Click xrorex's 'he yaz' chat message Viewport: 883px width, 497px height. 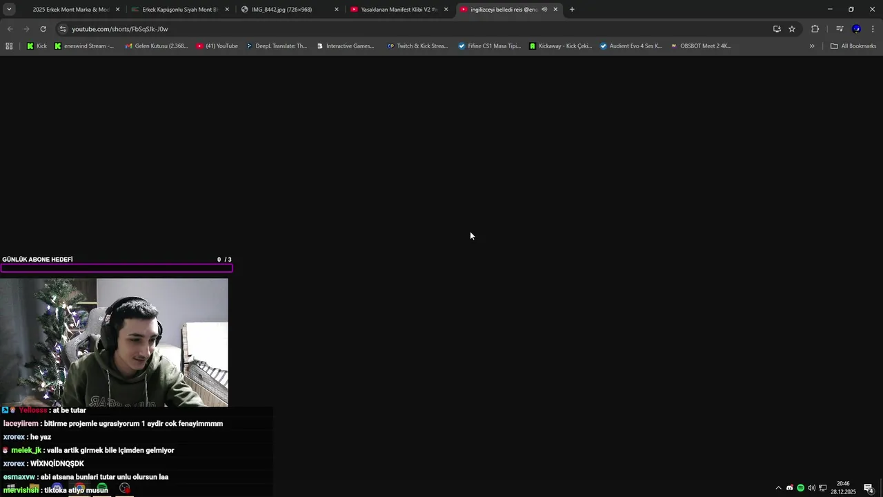pos(27,437)
